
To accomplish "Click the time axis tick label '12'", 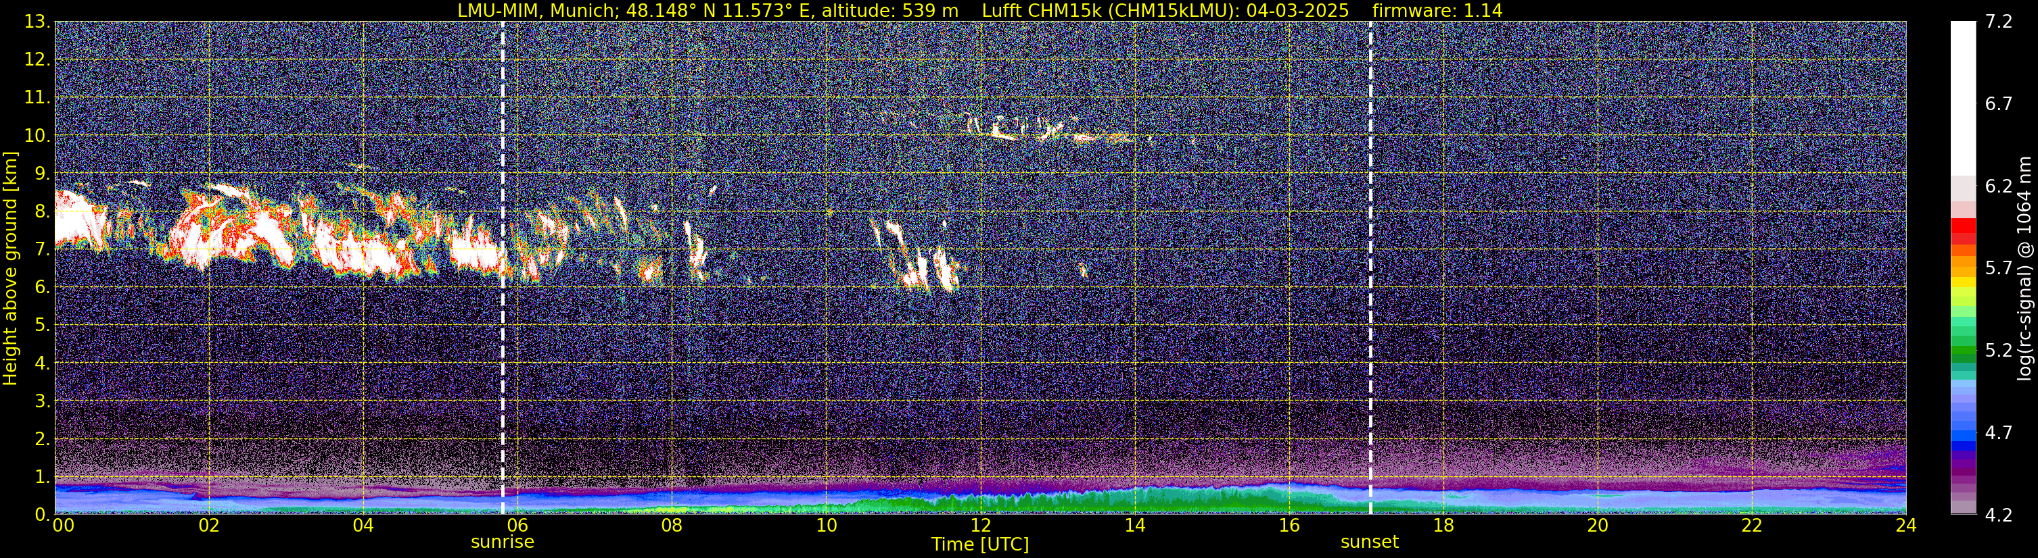I will [980, 526].
